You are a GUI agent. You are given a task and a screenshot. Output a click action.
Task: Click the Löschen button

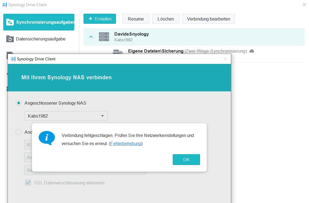pos(166,19)
